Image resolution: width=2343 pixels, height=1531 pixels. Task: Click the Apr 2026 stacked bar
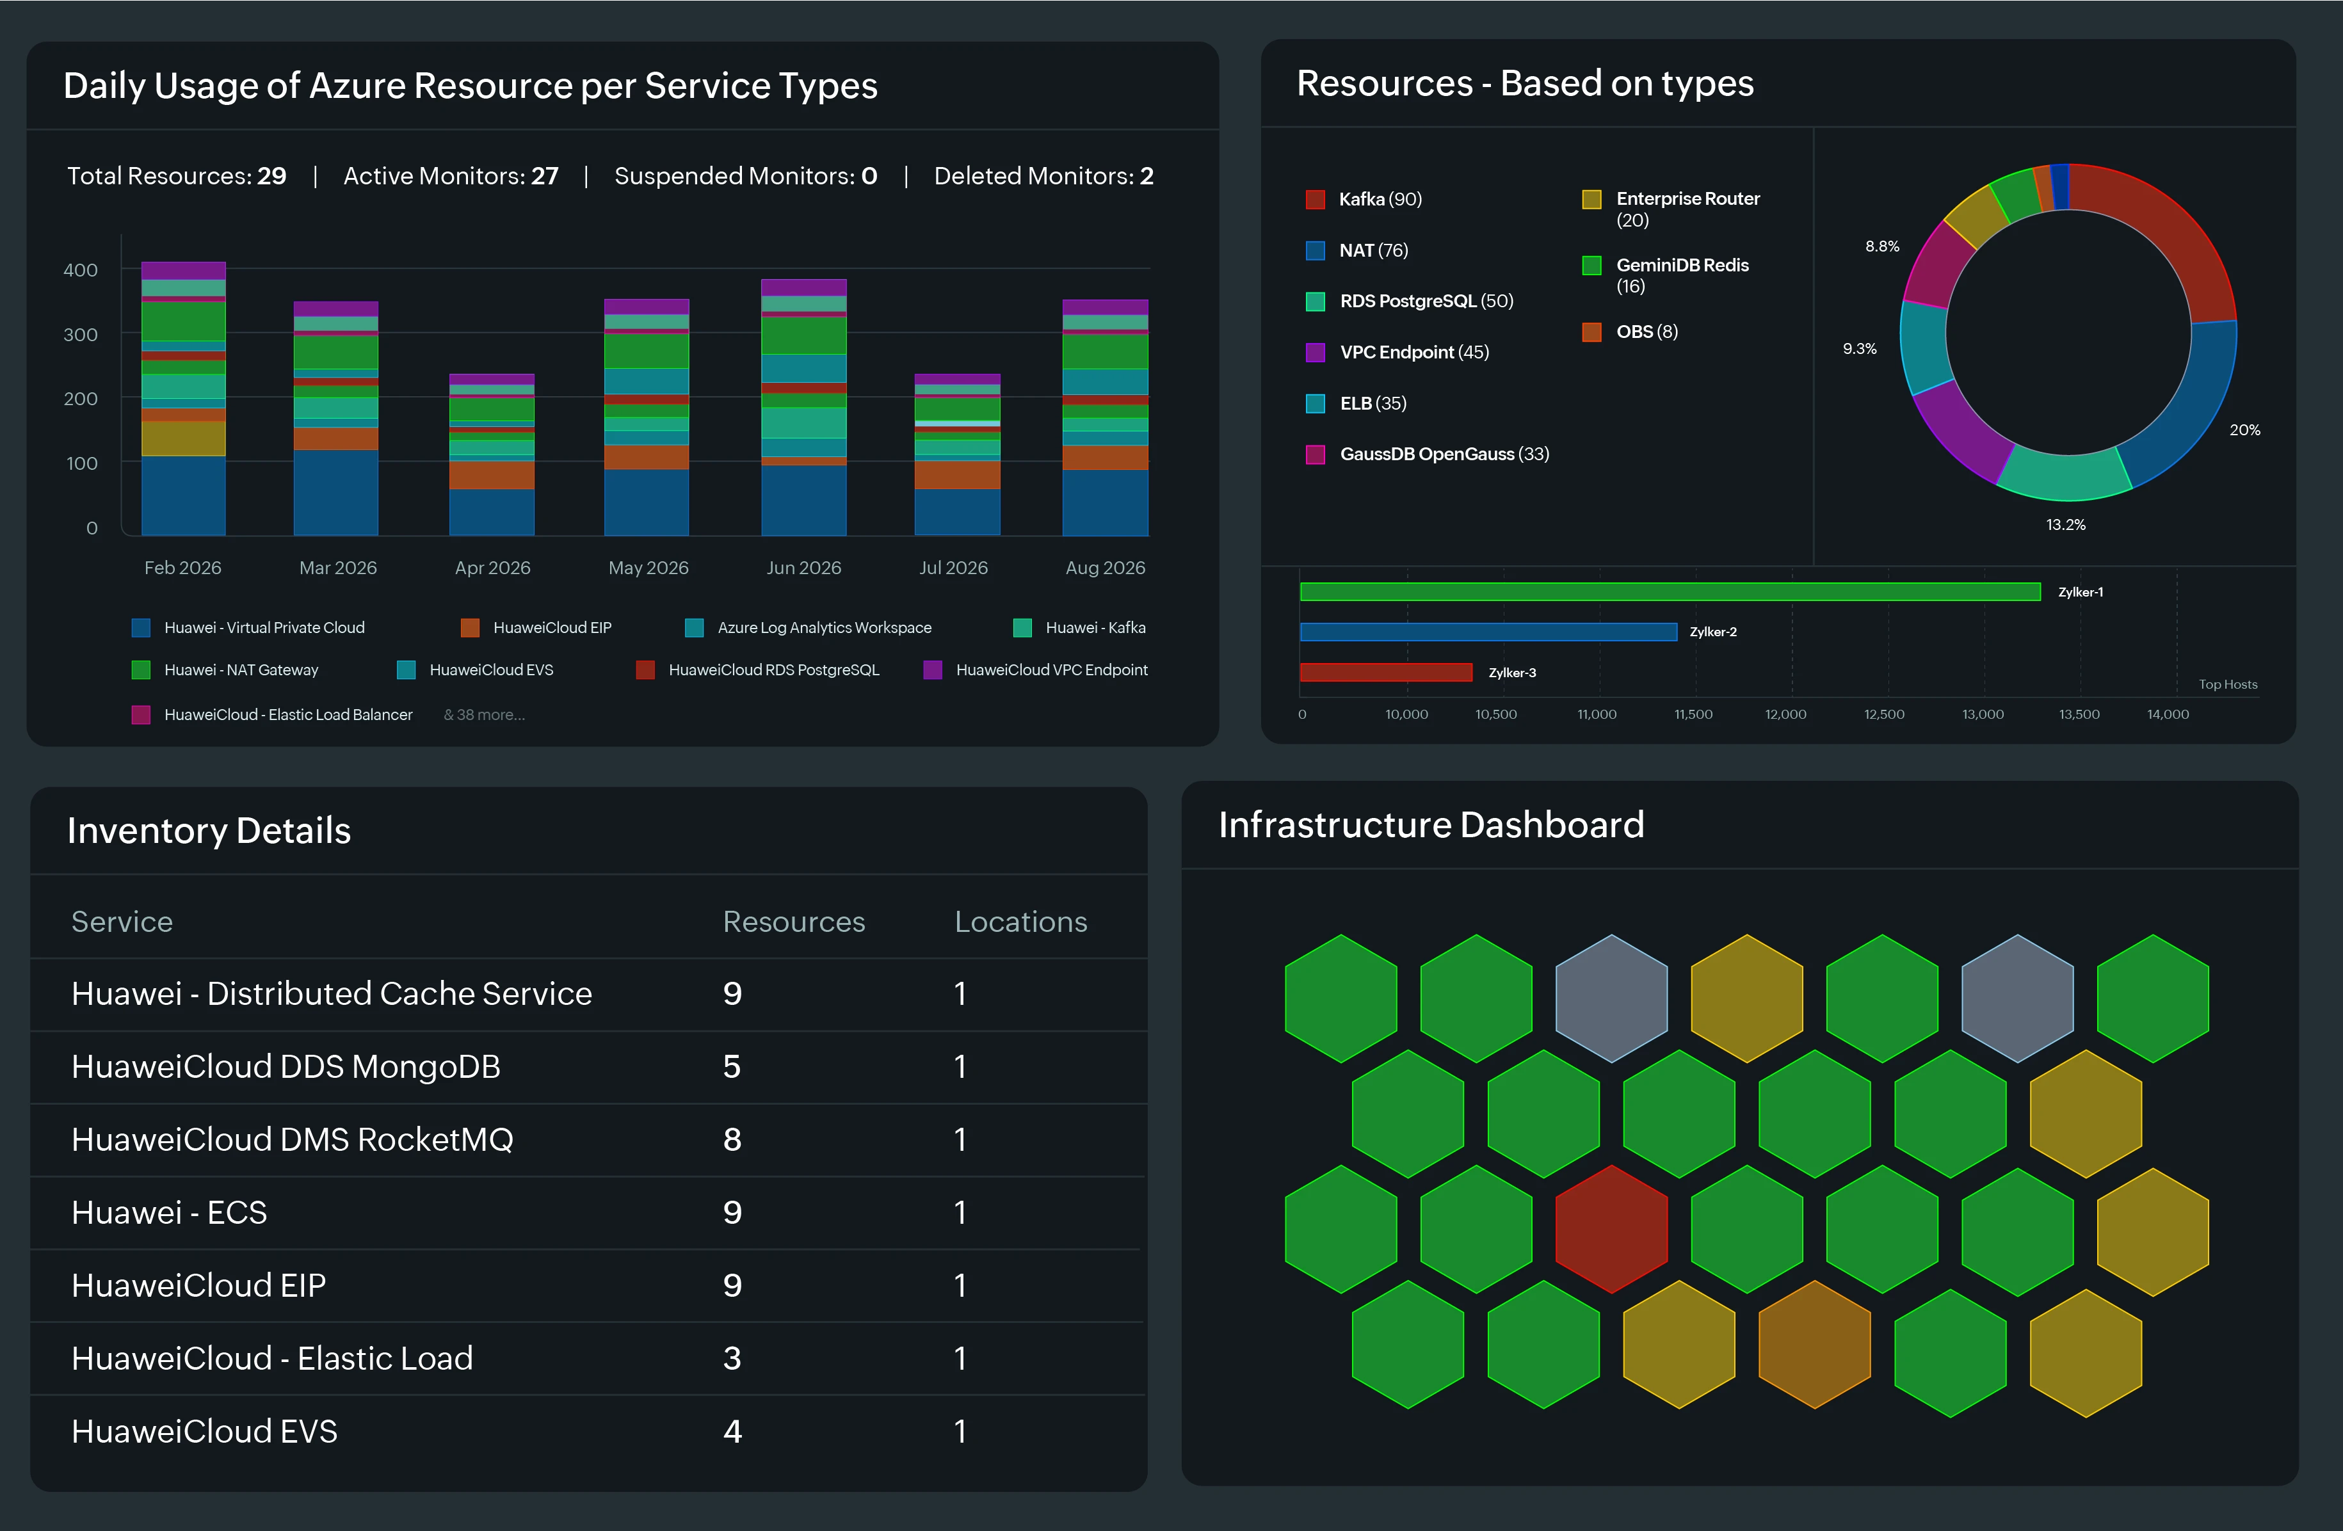tap(491, 455)
